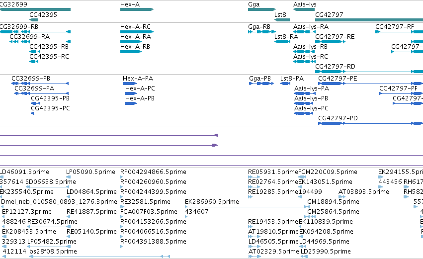
Task: Select transcript label Lst8-RA
Action: 286,37
